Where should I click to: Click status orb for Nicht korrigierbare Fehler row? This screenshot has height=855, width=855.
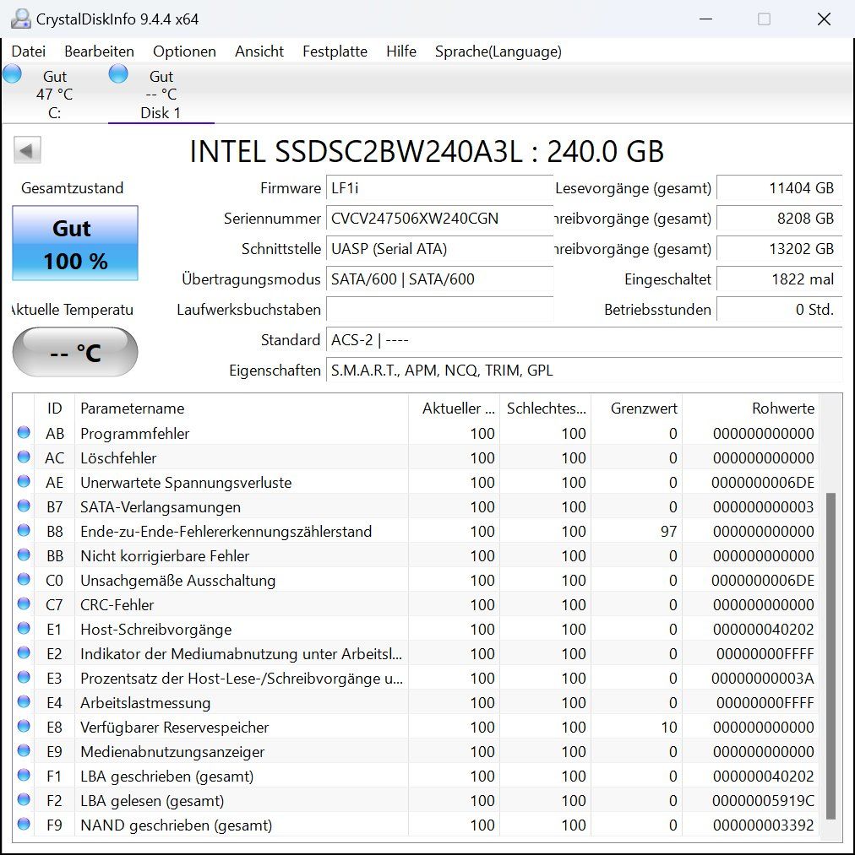pos(24,555)
